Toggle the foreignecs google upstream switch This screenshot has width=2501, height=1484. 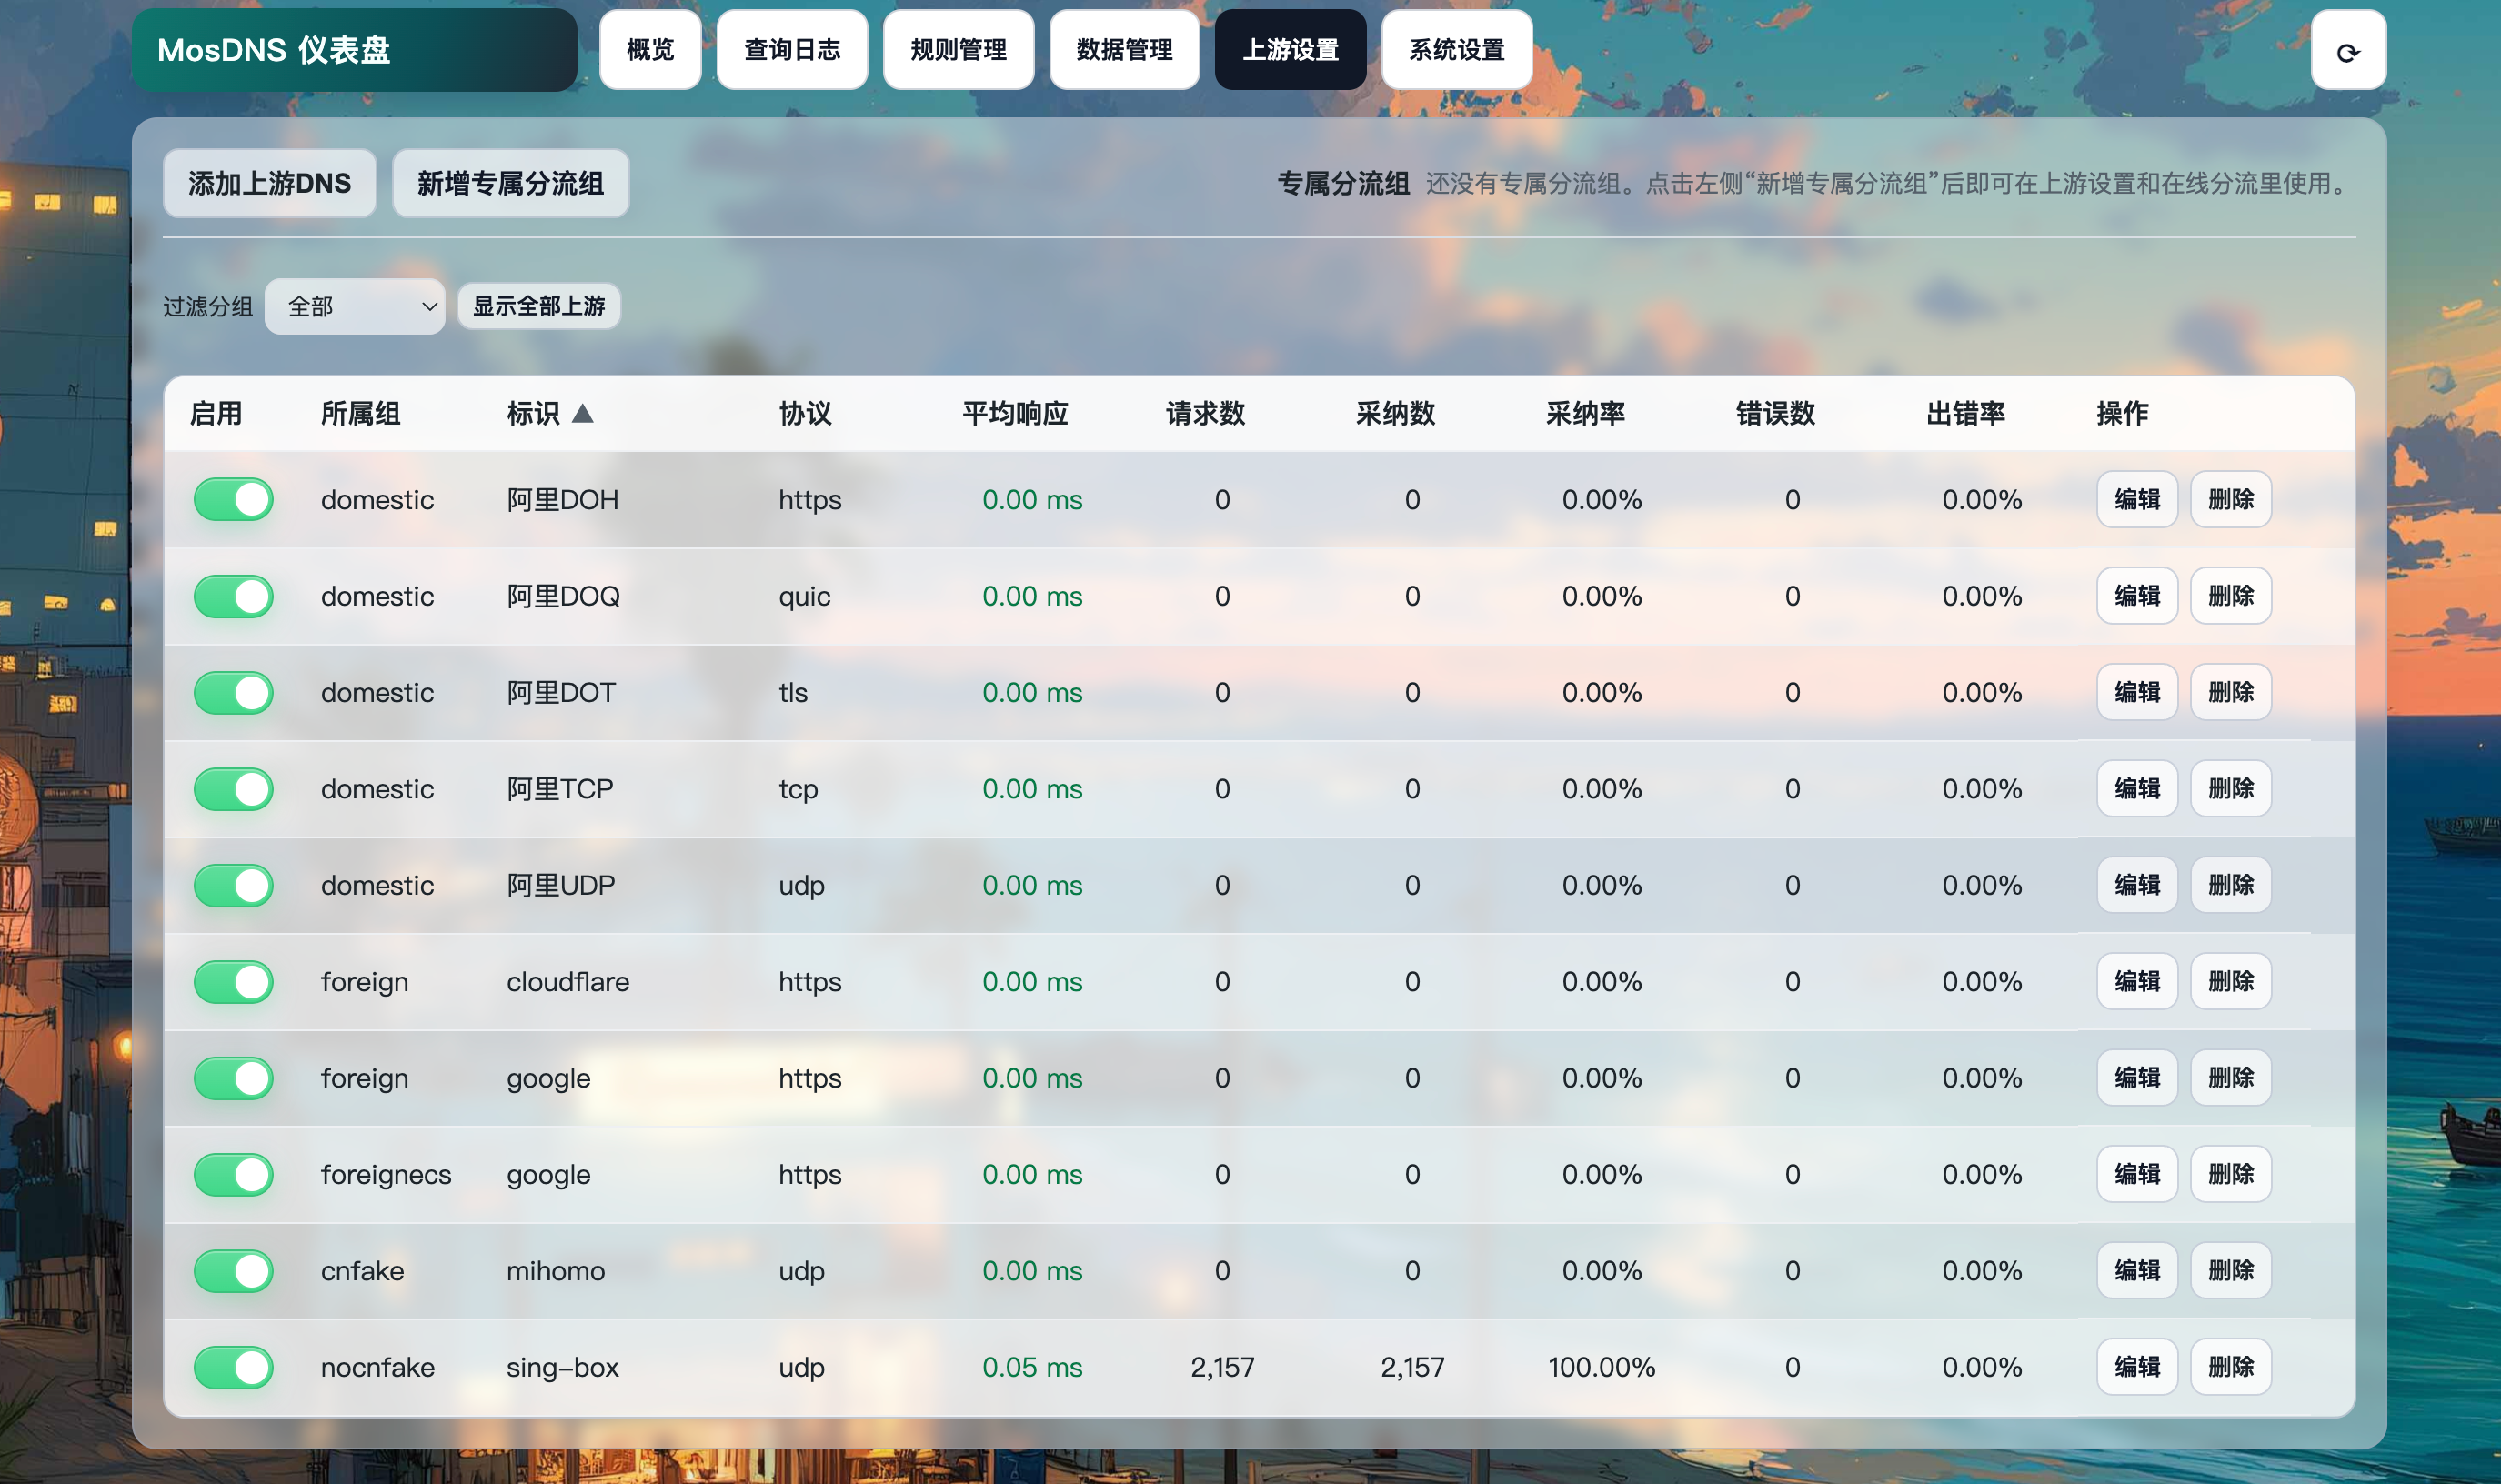234,1174
